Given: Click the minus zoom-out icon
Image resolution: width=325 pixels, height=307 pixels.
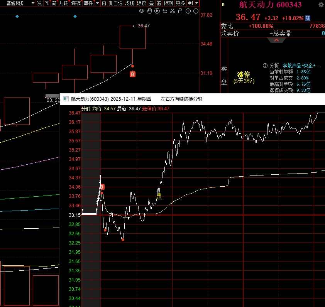Looking at the screenshot, I should [x=196, y=11].
